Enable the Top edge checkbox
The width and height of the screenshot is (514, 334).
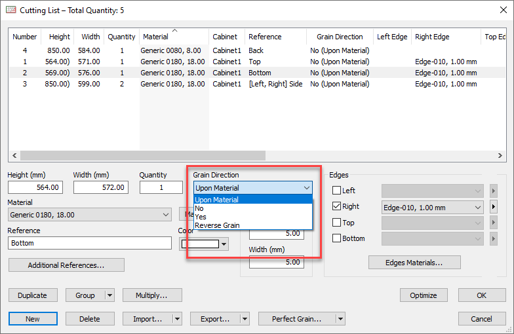(x=337, y=223)
